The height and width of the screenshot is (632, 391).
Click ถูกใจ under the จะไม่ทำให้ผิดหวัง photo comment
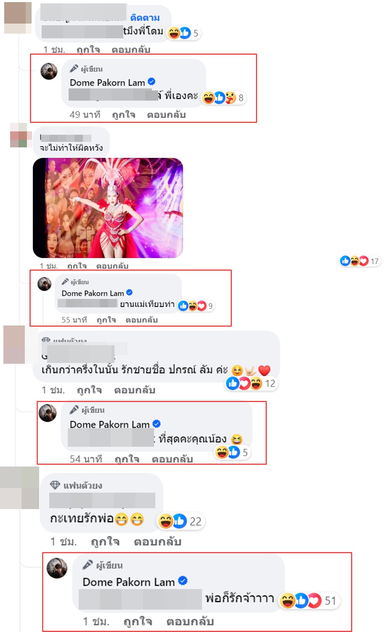(77, 266)
